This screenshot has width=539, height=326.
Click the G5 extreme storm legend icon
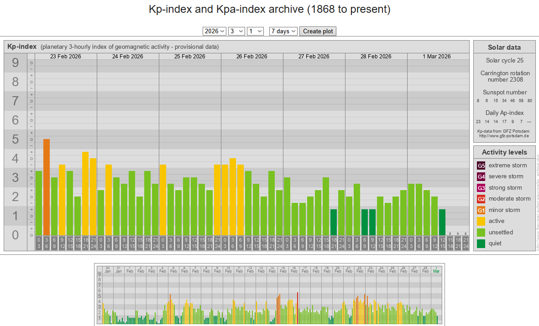coord(481,166)
